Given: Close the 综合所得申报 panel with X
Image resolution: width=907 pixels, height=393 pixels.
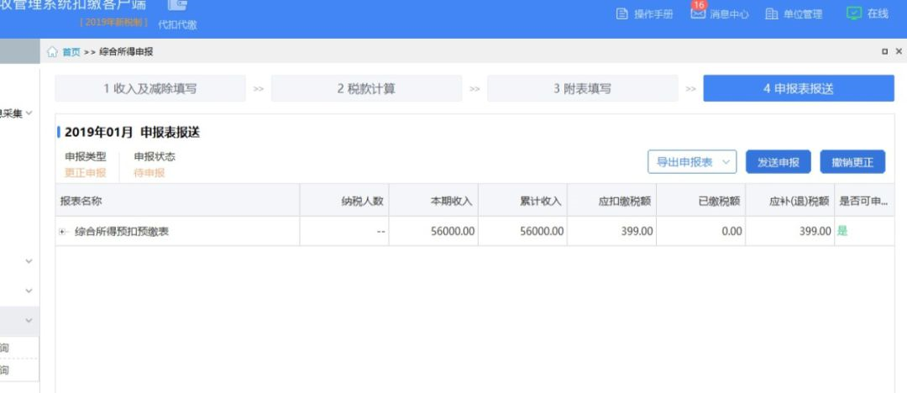Looking at the screenshot, I should pyautogui.click(x=899, y=52).
